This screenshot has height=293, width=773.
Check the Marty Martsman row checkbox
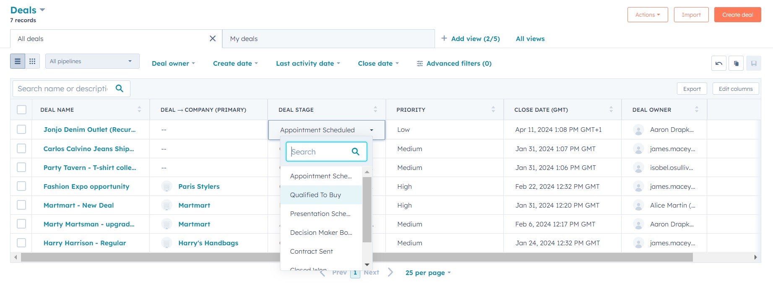point(21,224)
